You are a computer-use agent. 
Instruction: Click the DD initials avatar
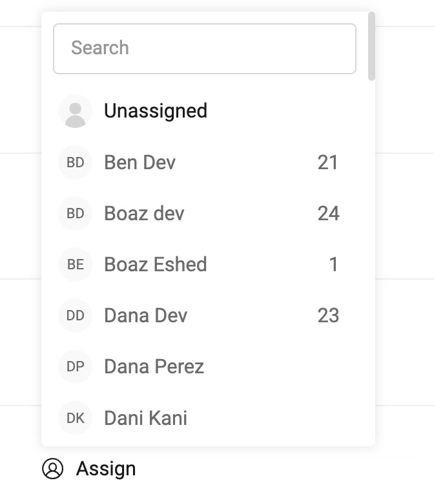76,315
